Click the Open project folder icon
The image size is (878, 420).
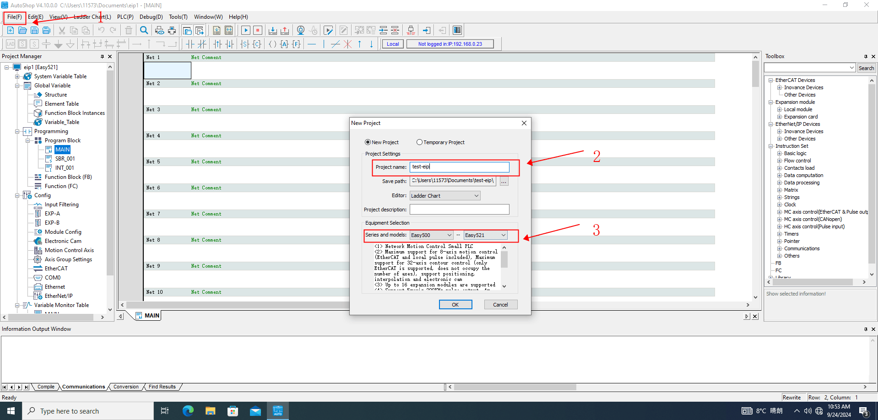[22, 30]
